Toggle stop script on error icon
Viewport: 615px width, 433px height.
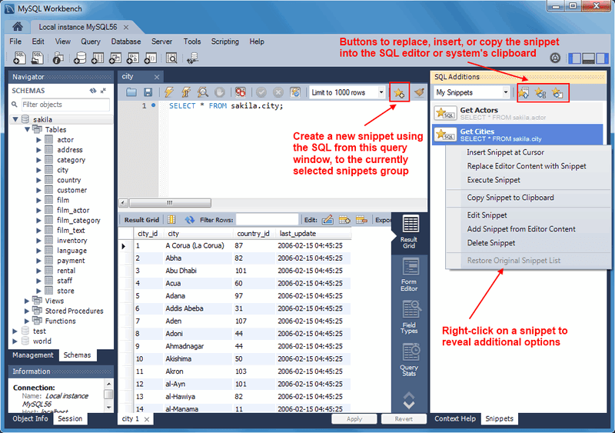click(x=241, y=92)
